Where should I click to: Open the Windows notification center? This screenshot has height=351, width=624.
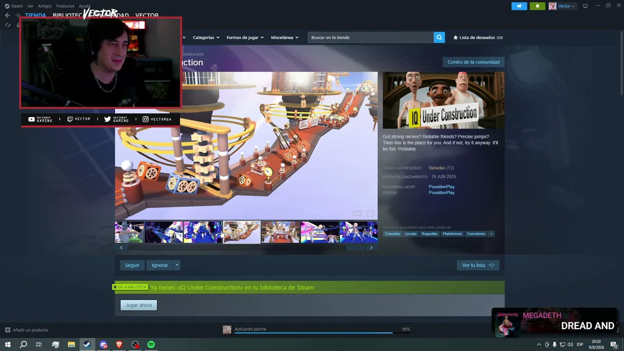click(614, 345)
